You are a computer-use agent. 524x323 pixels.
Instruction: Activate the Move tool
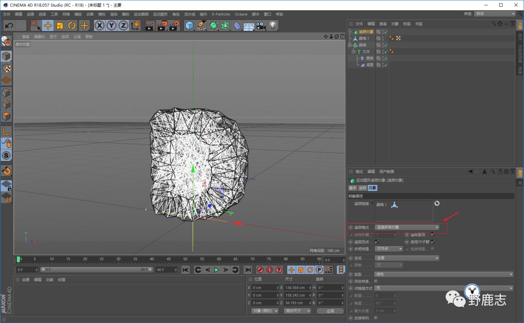48,25
